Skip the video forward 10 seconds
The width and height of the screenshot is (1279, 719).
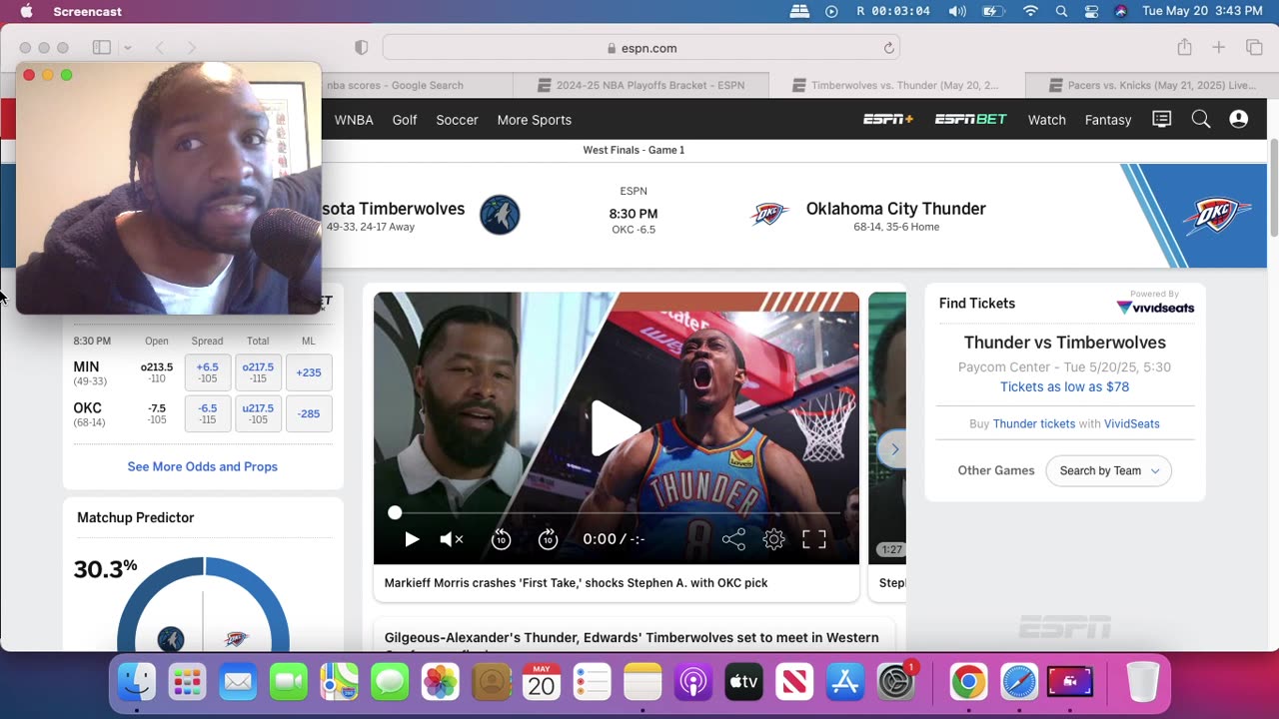point(548,539)
